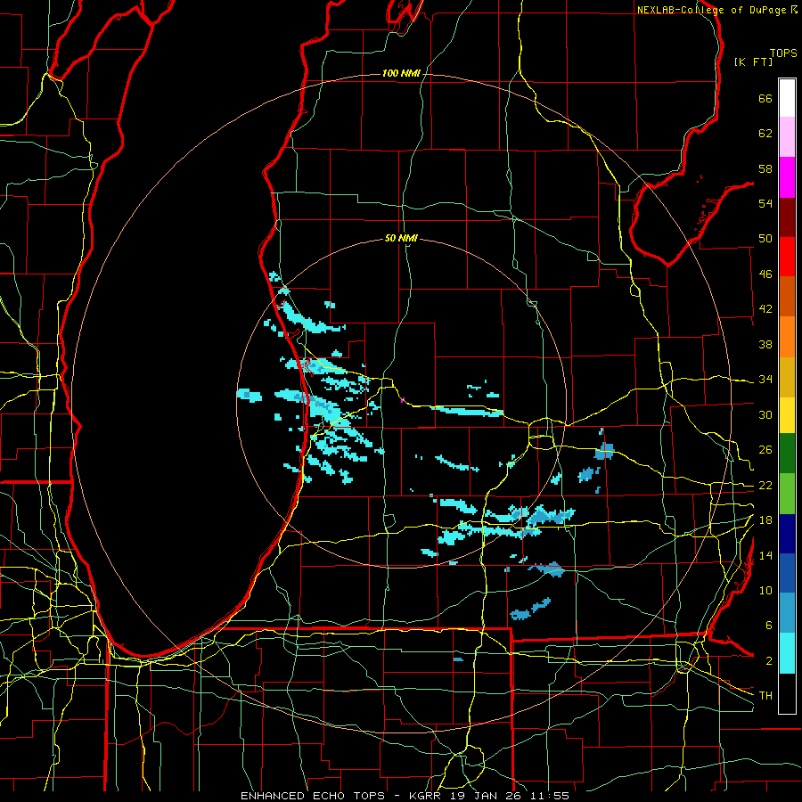802x802 pixels.
Task: Click the bright red legend swatch
Action: click(787, 257)
